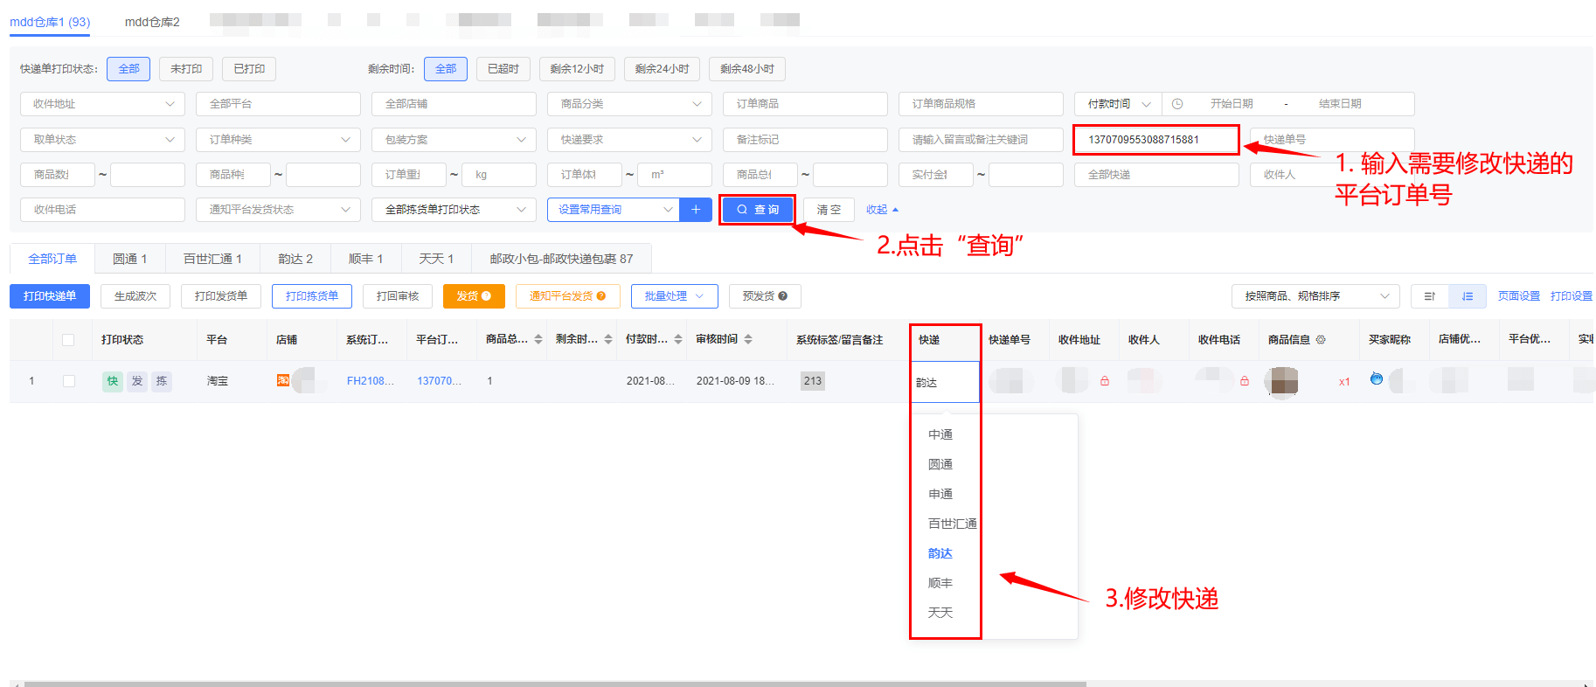Select 剩余48小时 filter
The image size is (1596, 687).
[747, 69]
